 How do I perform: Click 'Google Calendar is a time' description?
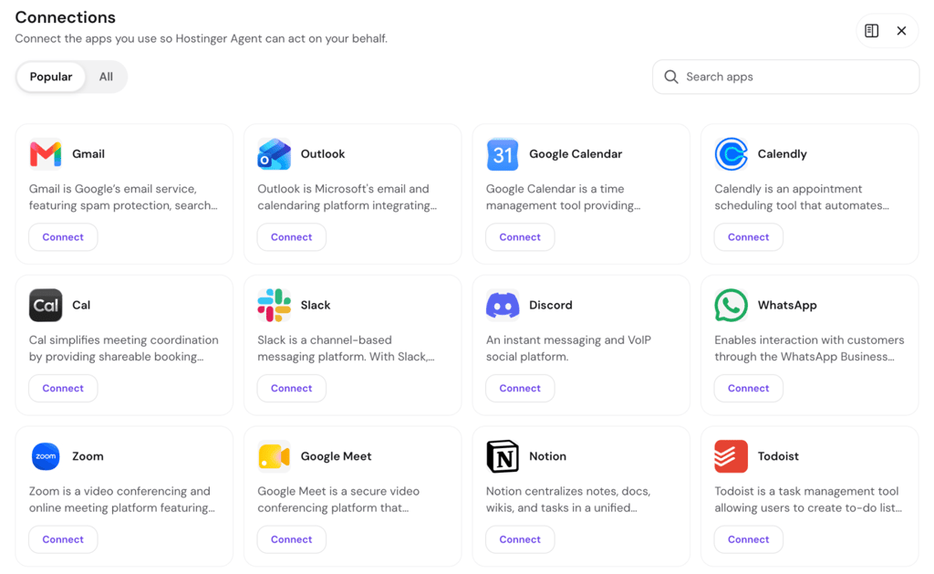click(563, 197)
